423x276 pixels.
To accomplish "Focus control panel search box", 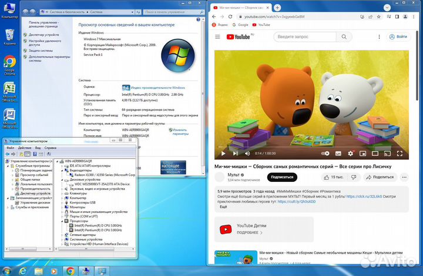I will 173,12.
